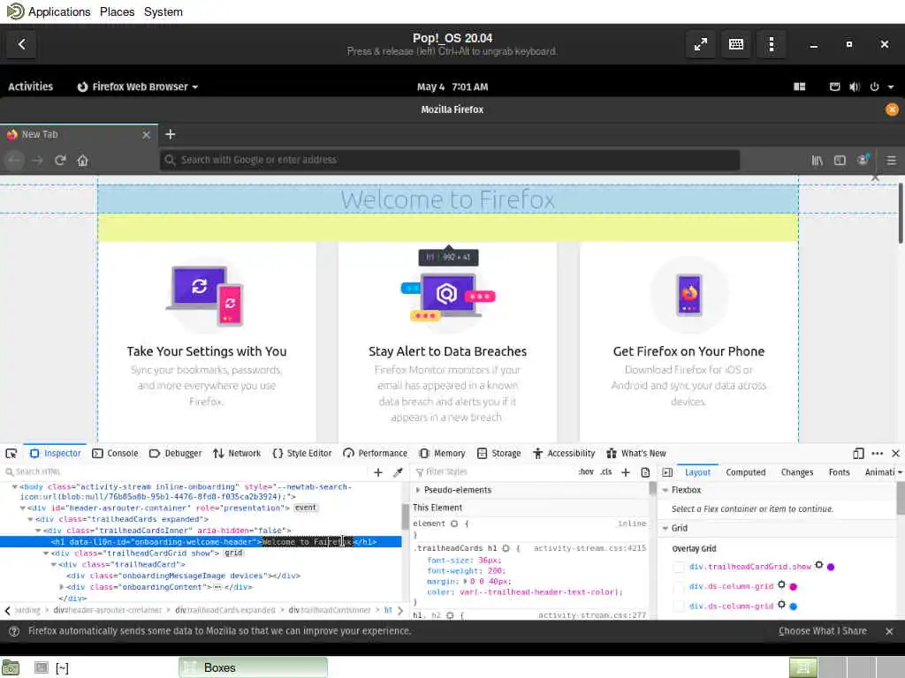The width and height of the screenshot is (905, 678).
Task: Click Pop!_OS volume icon in top bar
Action: 855,87
